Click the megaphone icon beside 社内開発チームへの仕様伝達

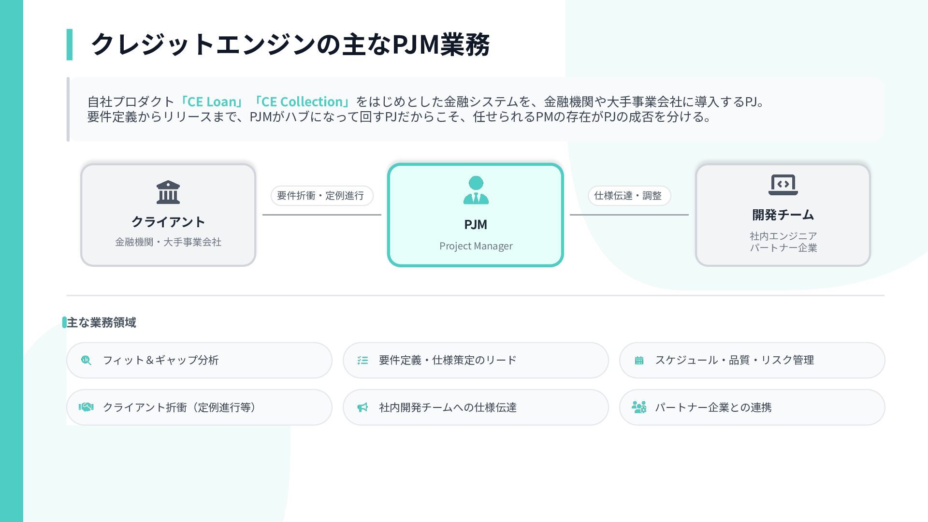coord(362,407)
